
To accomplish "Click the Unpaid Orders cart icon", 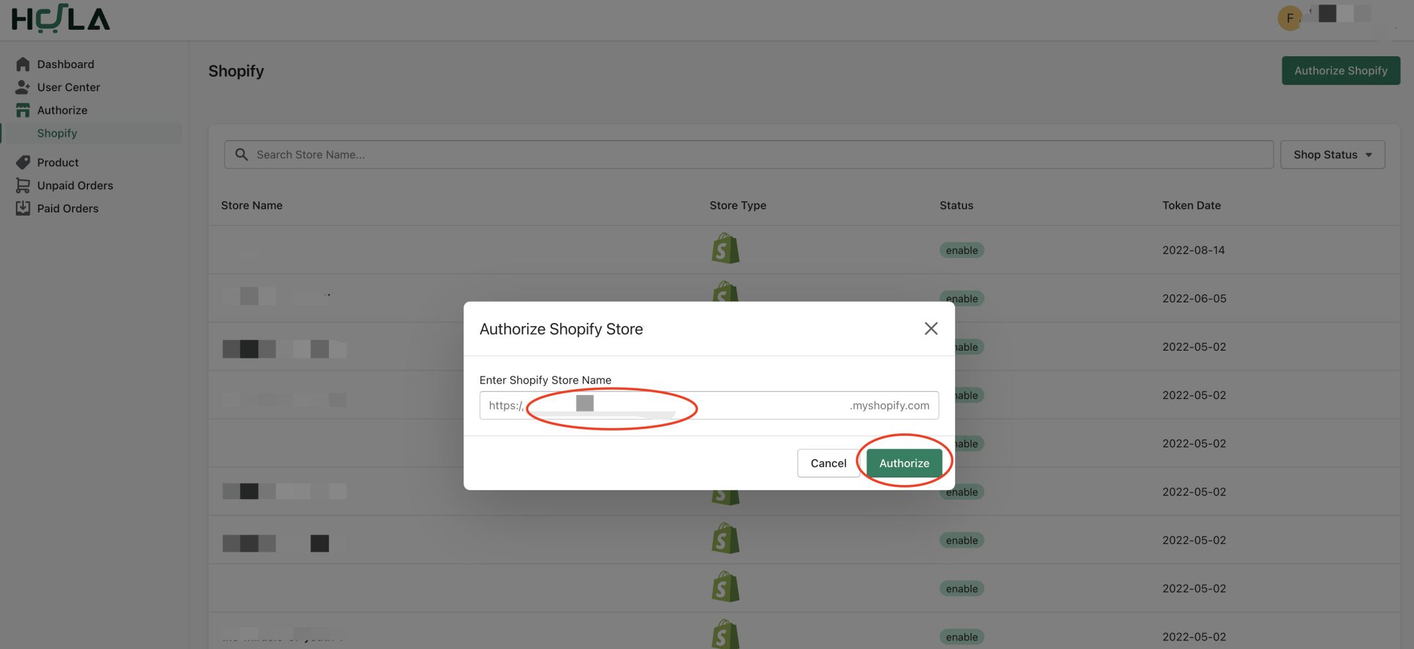I will tap(23, 186).
